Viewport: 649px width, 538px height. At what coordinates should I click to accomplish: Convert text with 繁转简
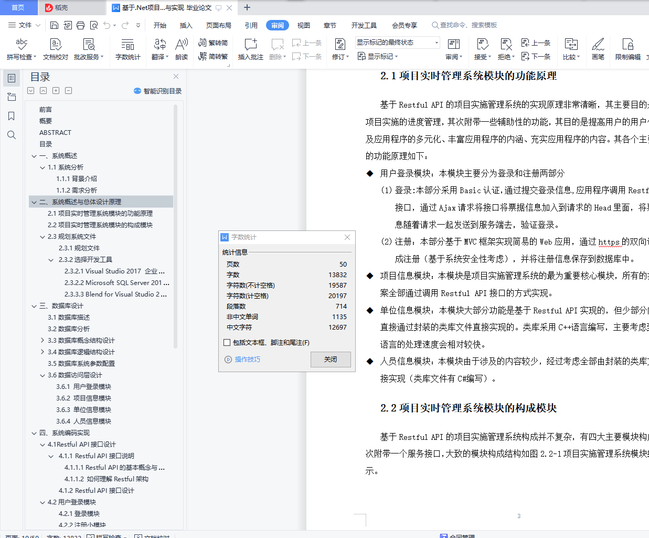click(x=213, y=43)
